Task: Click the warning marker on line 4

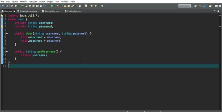Action: [2, 26]
